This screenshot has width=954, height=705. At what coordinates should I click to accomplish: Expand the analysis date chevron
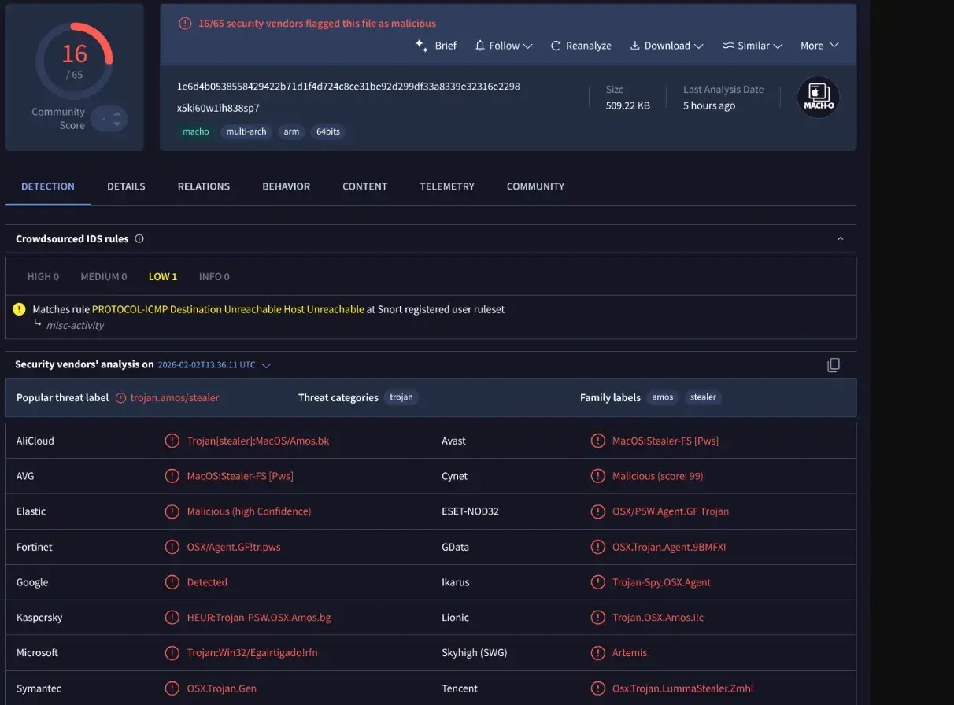(x=266, y=365)
